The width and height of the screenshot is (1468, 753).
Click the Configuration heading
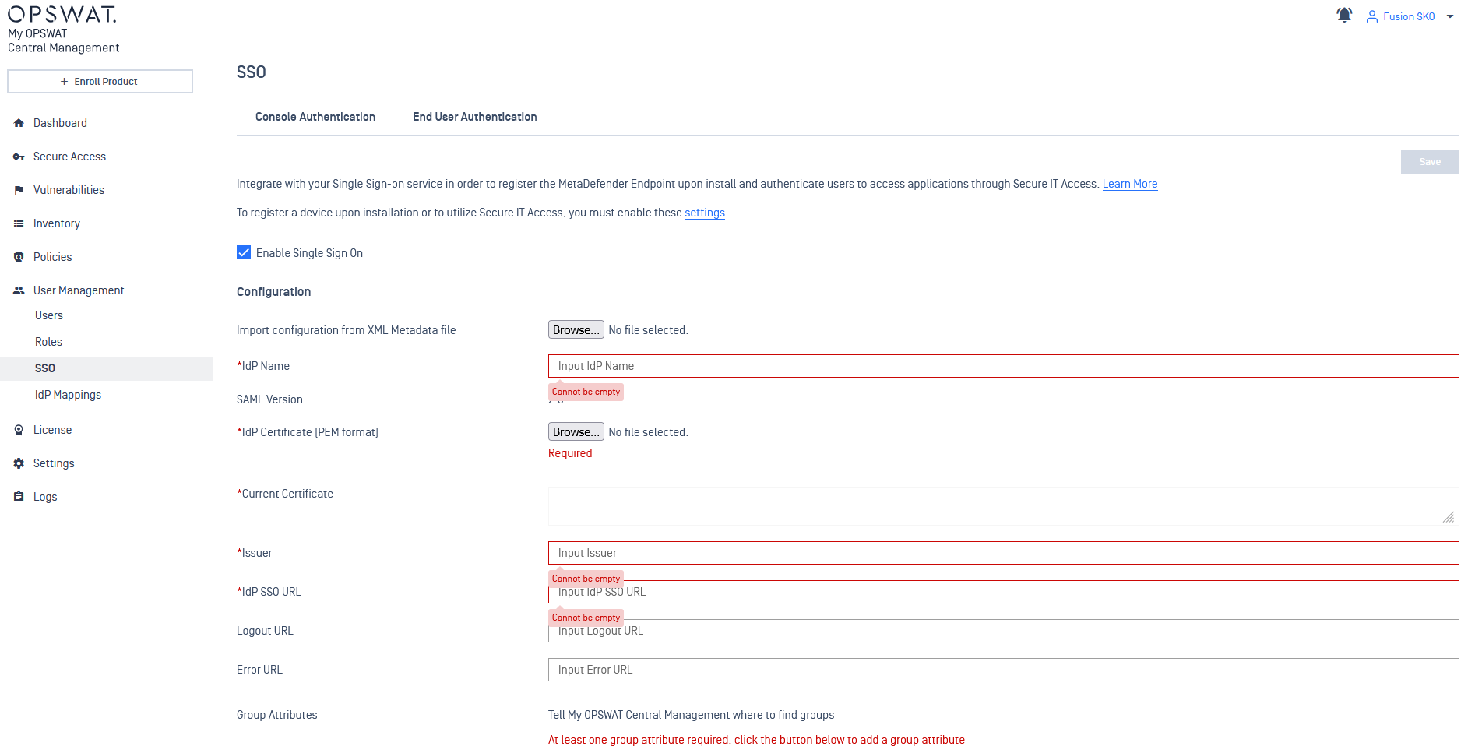(x=273, y=292)
